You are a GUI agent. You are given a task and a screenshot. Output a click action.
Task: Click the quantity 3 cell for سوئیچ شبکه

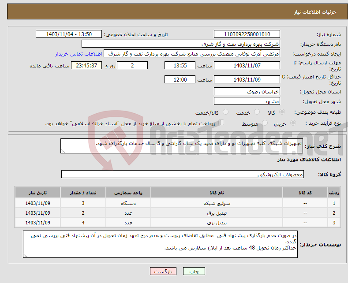pyautogui.click(x=83, y=203)
